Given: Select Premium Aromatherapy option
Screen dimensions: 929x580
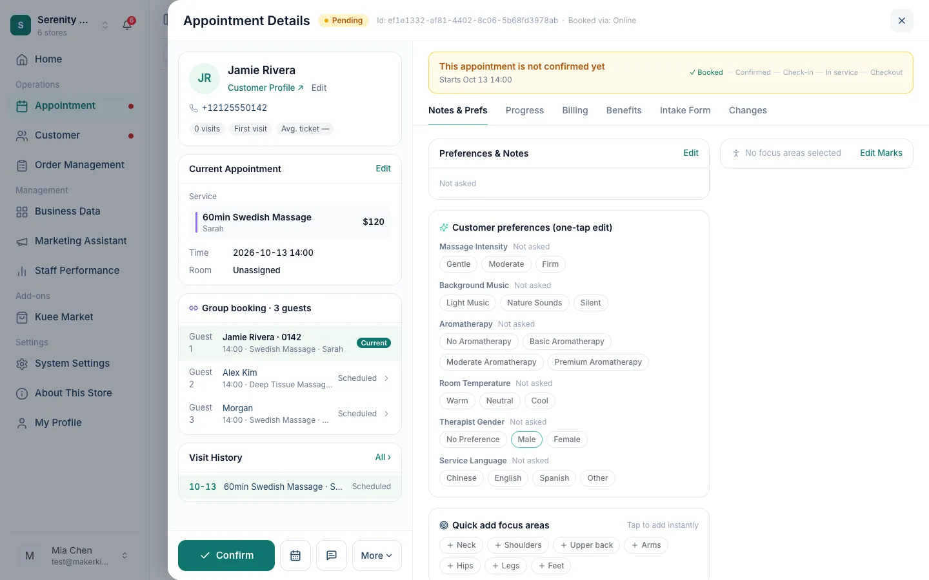Looking at the screenshot, I should pos(598,362).
